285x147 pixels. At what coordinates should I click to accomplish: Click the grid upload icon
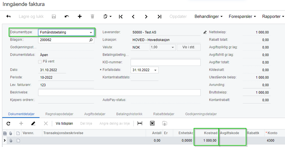click(x=165, y=123)
